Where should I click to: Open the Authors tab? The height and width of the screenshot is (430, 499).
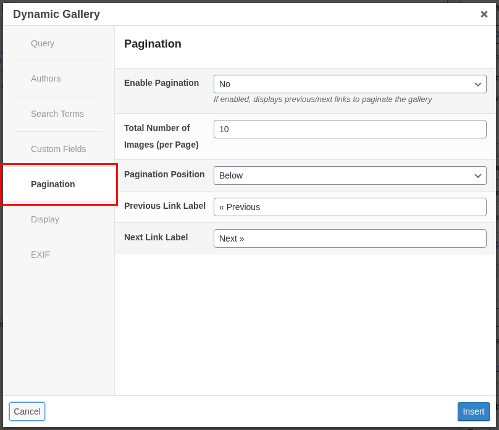[x=45, y=78]
